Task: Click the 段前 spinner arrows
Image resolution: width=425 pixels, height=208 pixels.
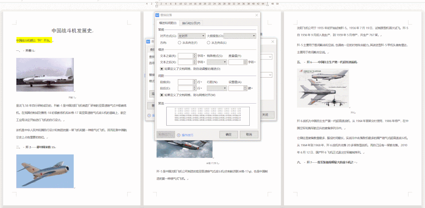Action: (194, 82)
